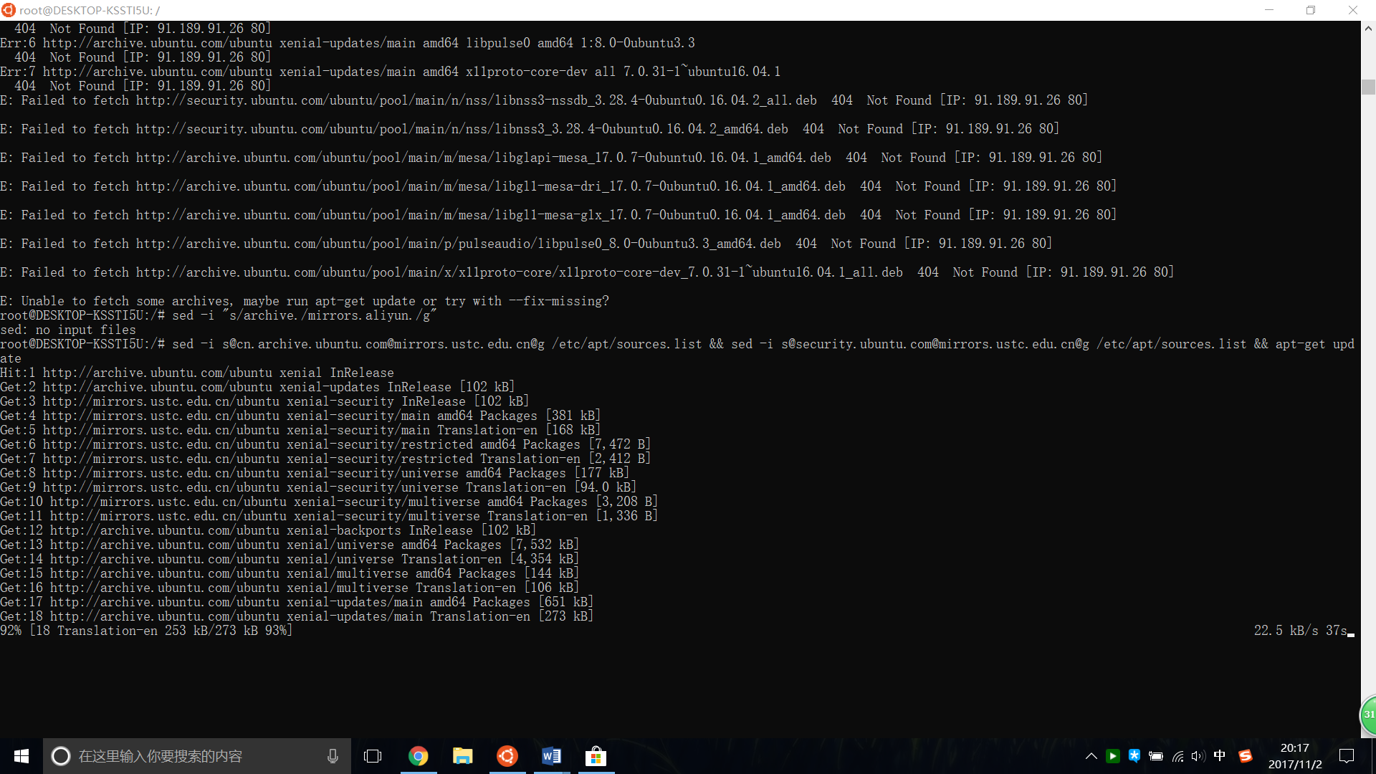Click the sed aliyun mirrors command line
The width and height of the screenshot is (1376, 774).
(219, 315)
